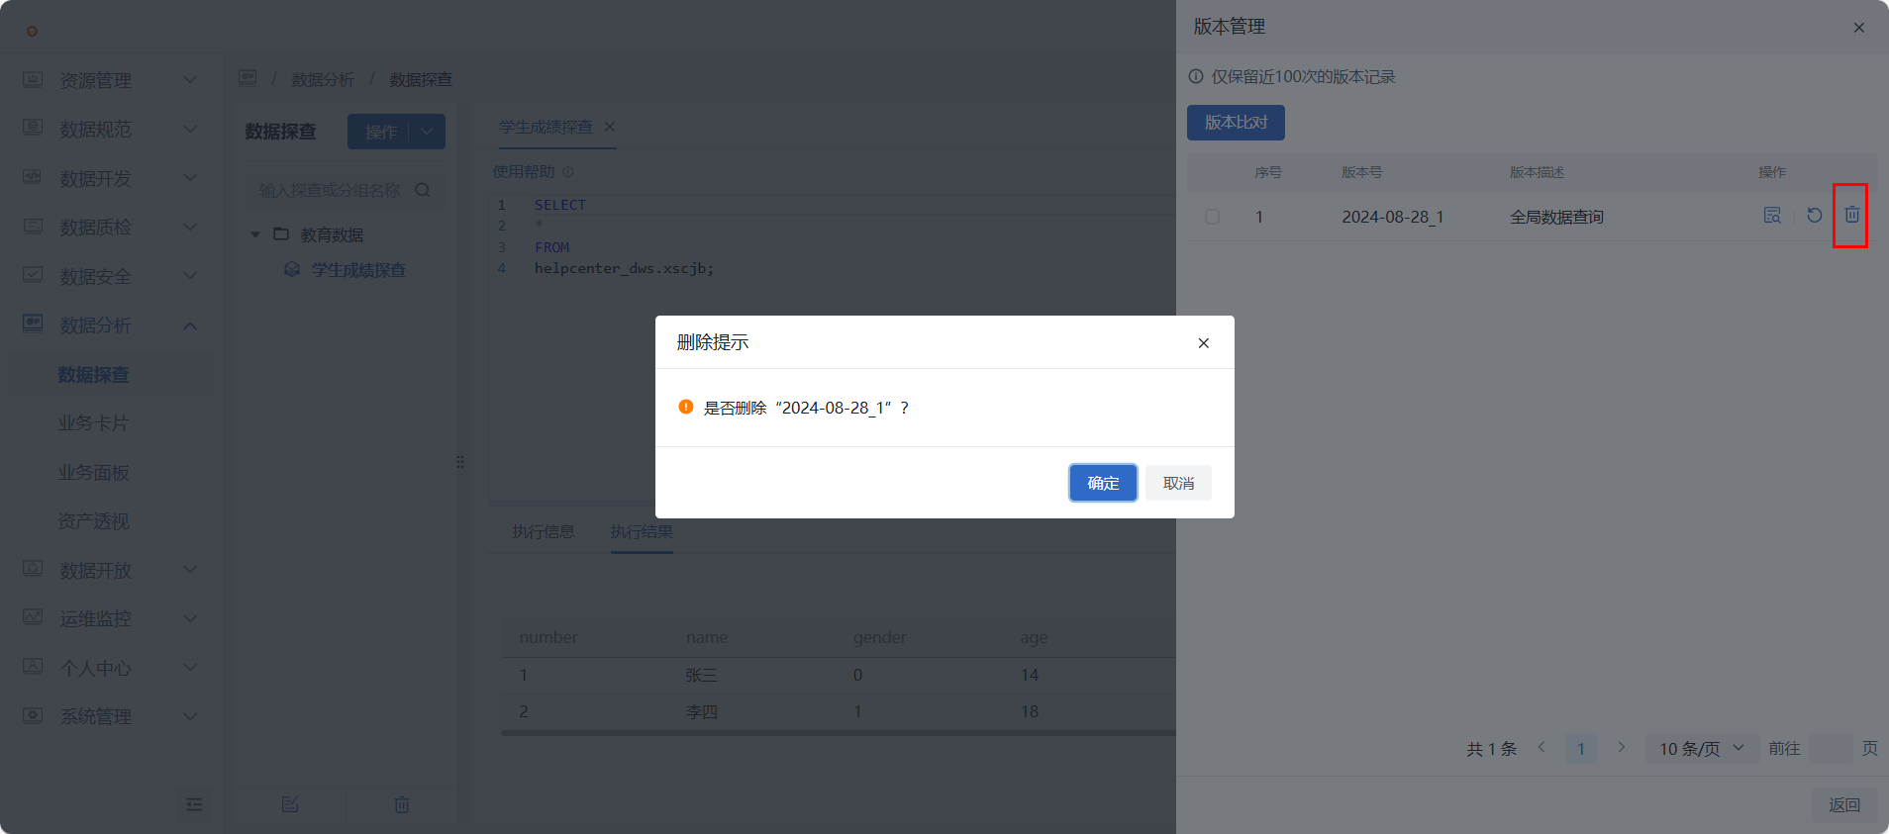Click the breadcrumb home icon
Image resolution: width=1889 pixels, height=834 pixels.
pyautogui.click(x=248, y=78)
